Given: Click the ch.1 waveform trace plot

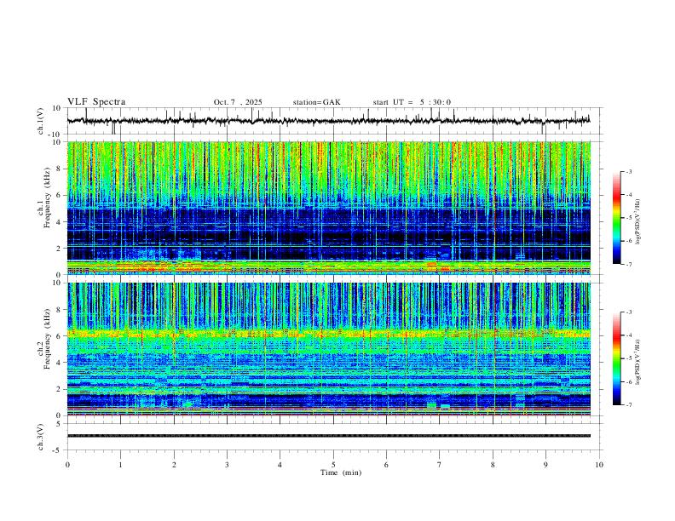Looking at the screenshot, I should tap(328, 121).
